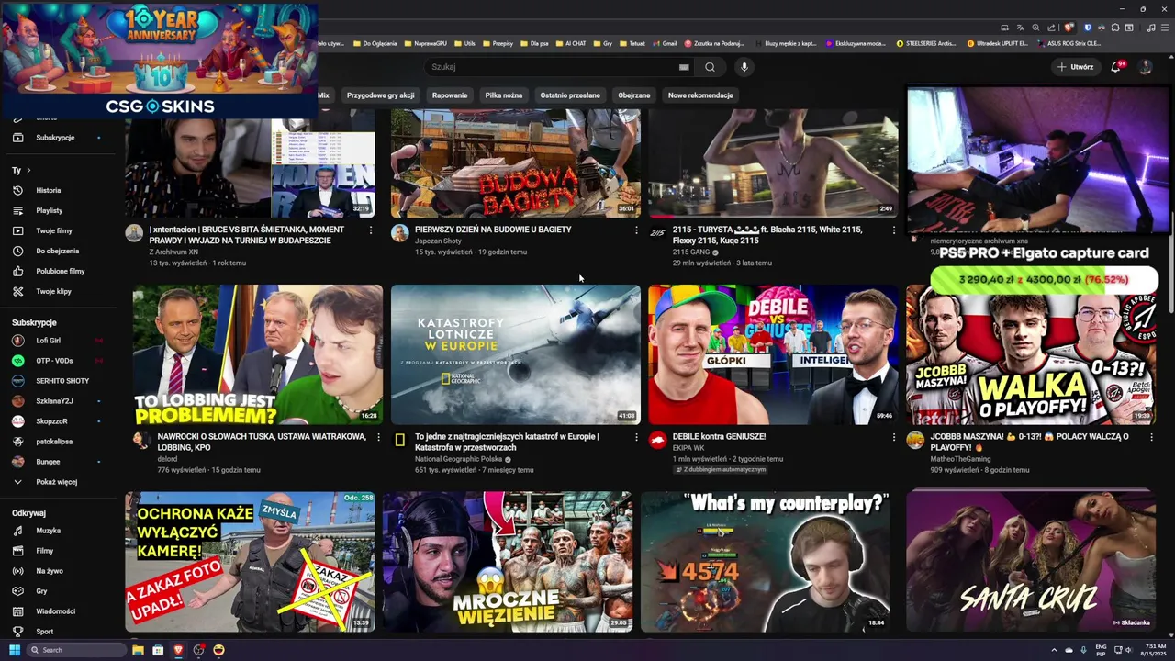The width and height of the screenshot is (1175, 661).
Task: Open the account avatar menu
Action: (x=1146, y=67)
